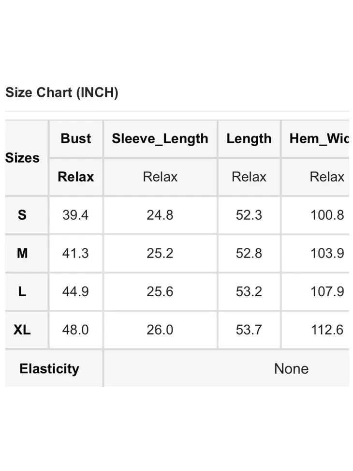Viewport: 353px width, 471px height.
Task: Click the Sleeve_Length column header
Action: [160, 138]
